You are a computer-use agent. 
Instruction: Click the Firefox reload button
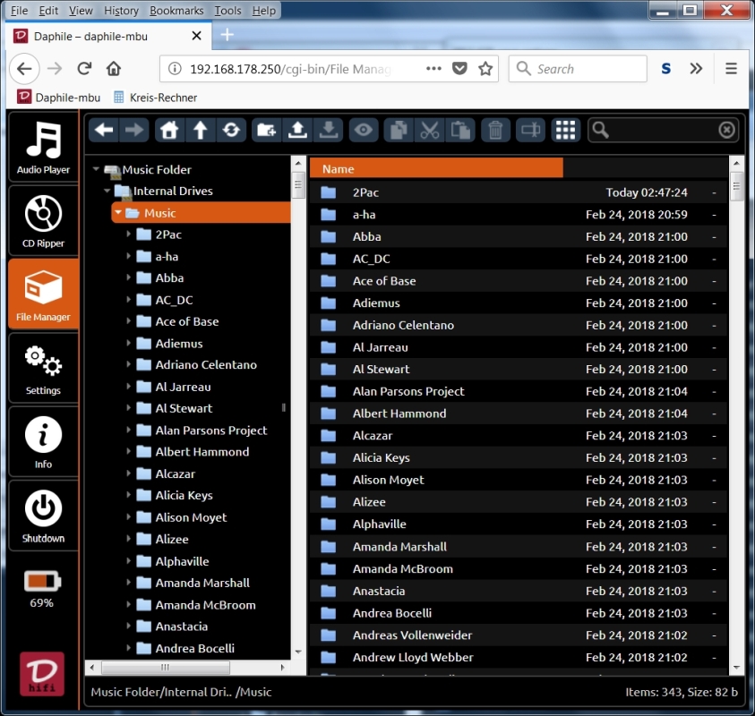(x=84, y=69)
